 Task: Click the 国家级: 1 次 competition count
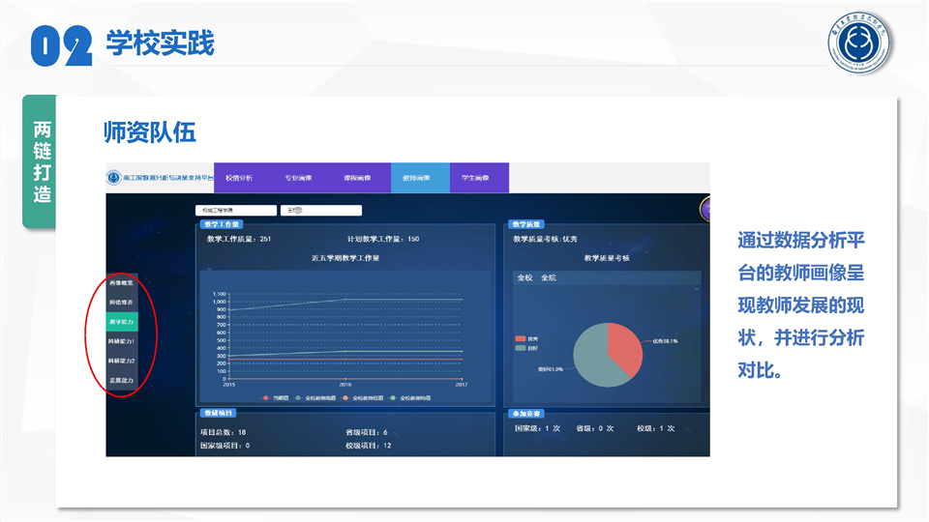pos(537,428)
